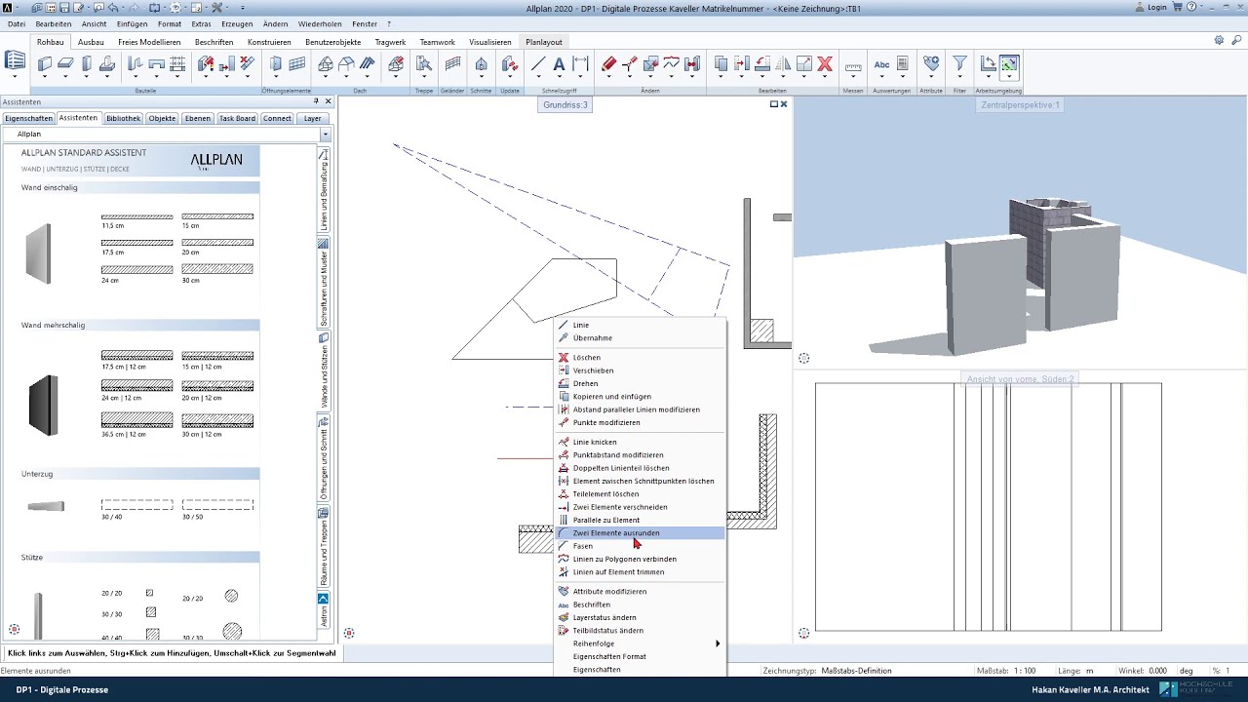Toggle maximize of Grundriss:3 viewport
The width and height of the screenshot is (1248, 702).
pyautogui.click(x=774, y=104)
